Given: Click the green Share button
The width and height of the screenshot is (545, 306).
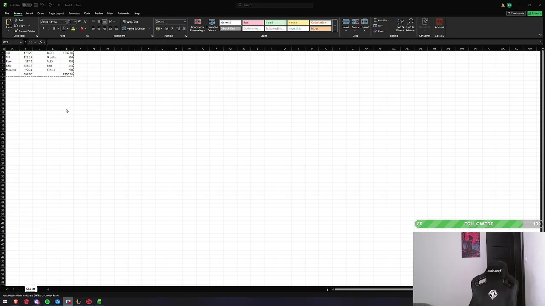Looking at the screenshot, I should pos(534,13).
